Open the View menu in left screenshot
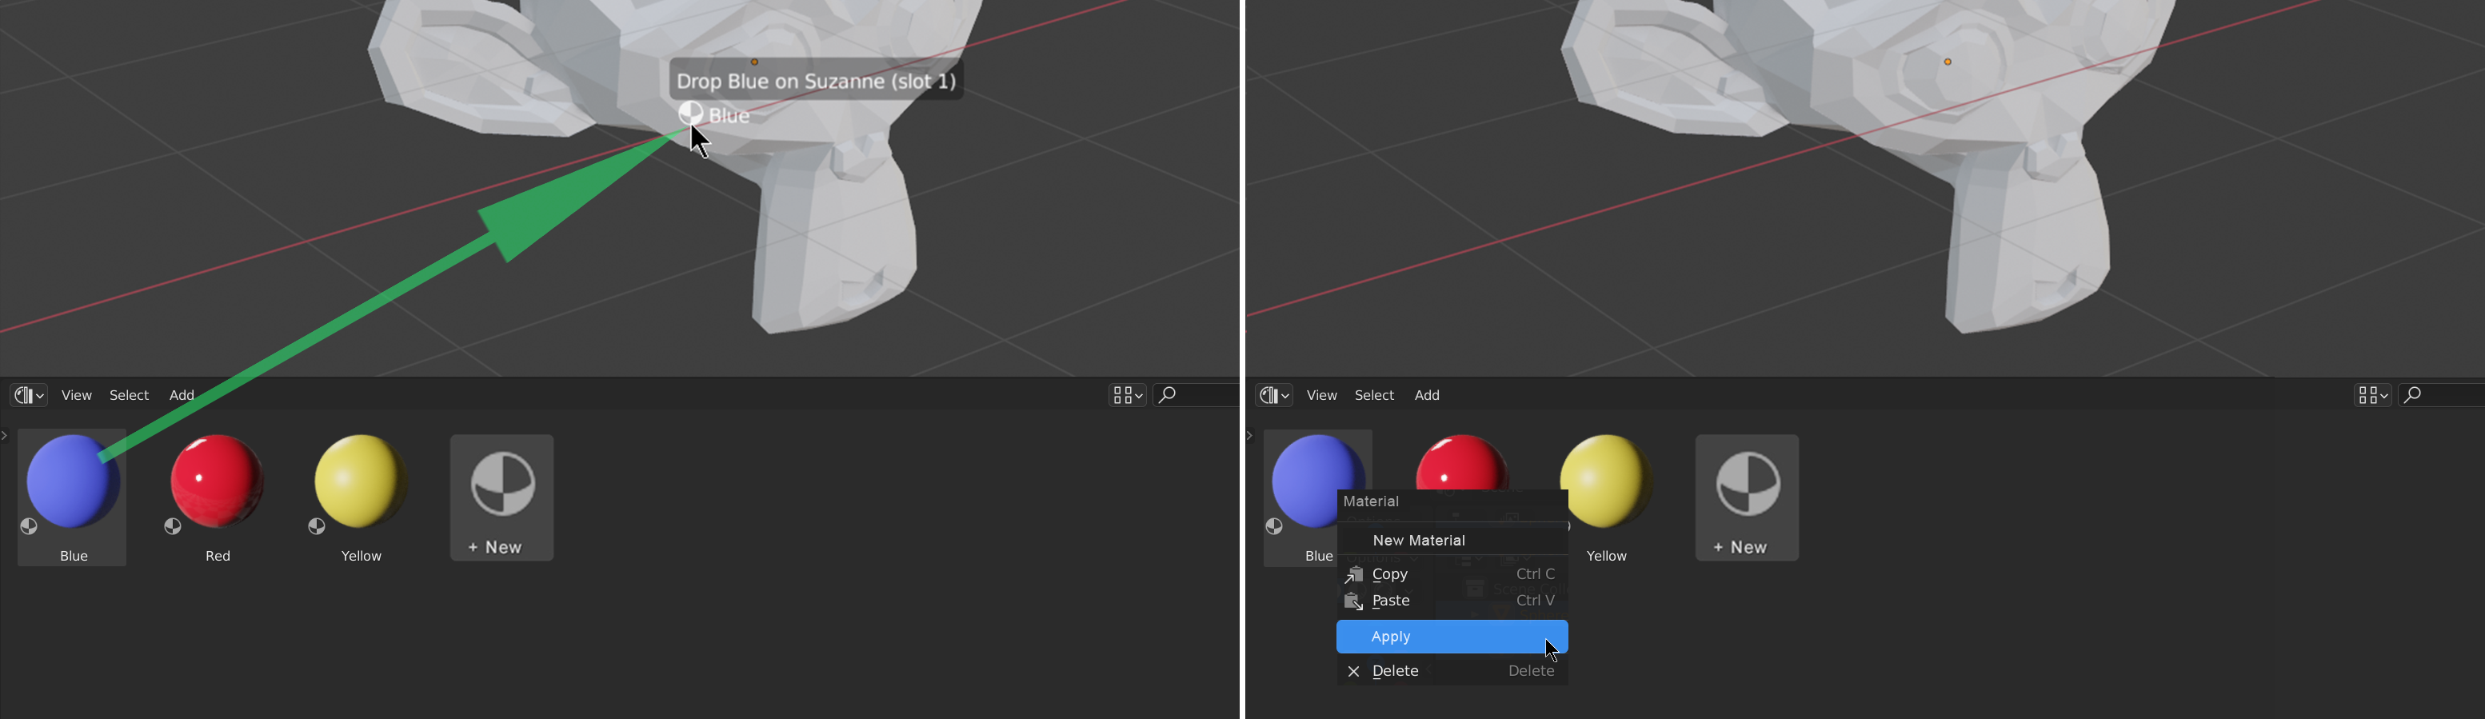Image resolution: width=2485 pixels, height=719 pixels. pyautogui.click(x=77, y=395)
